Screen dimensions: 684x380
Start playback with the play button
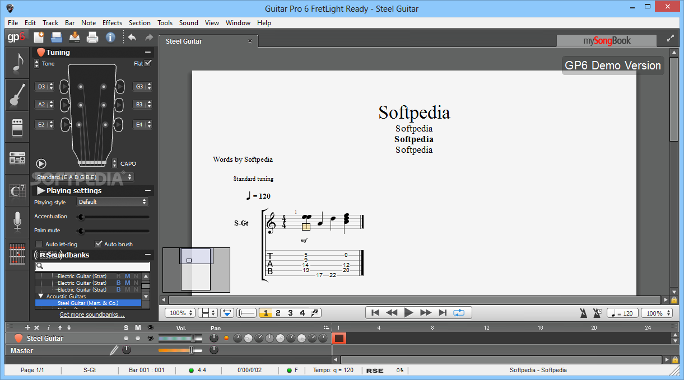[409, 313]
